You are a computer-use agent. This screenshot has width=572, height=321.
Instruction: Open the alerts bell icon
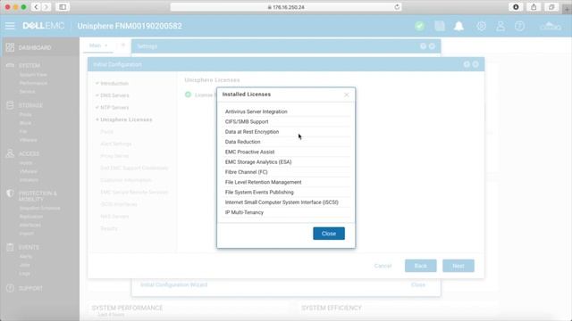click(x=458, y=26)
